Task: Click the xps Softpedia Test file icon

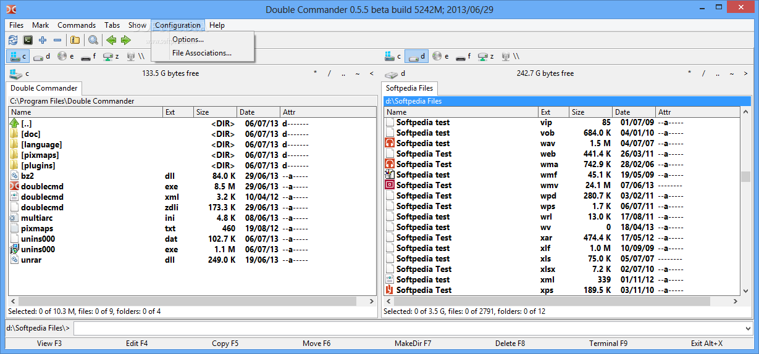Action: point(390,290)
